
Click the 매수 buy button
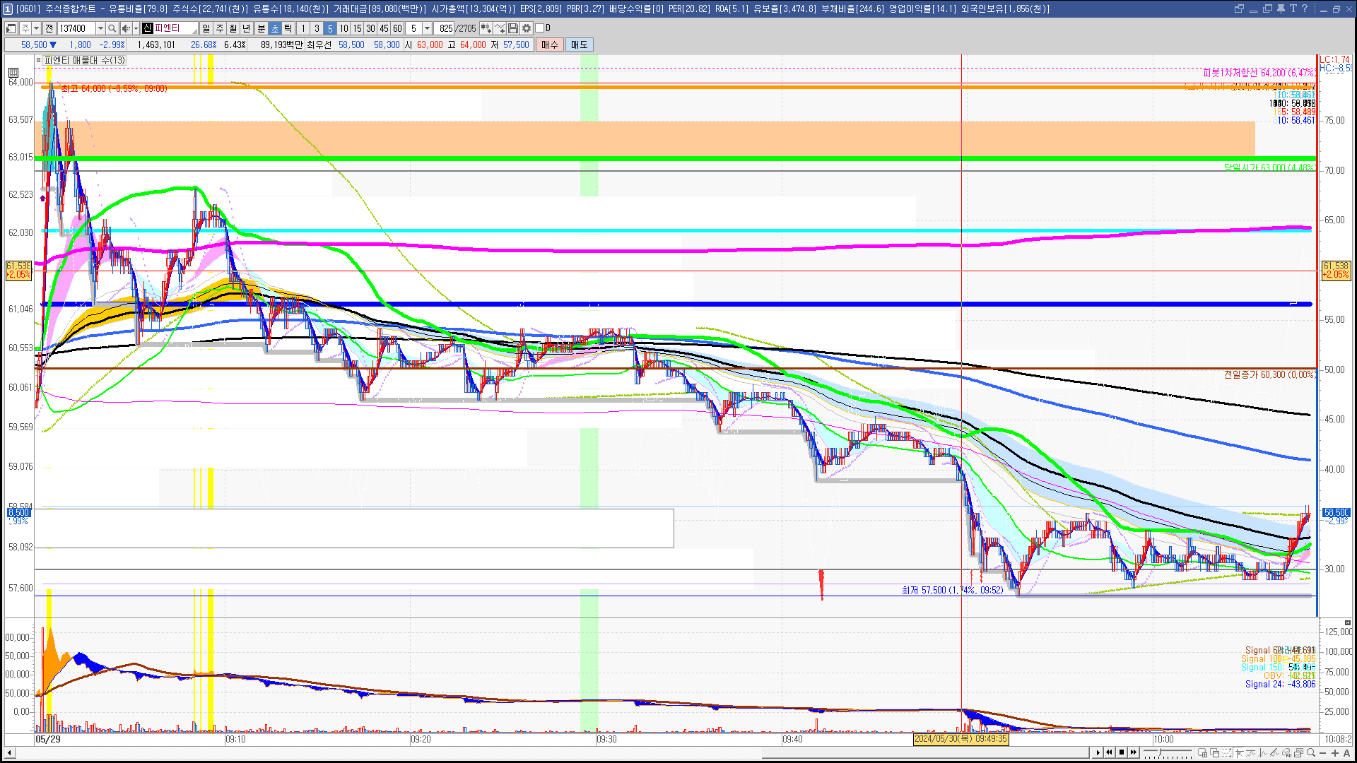coord(550,45)
